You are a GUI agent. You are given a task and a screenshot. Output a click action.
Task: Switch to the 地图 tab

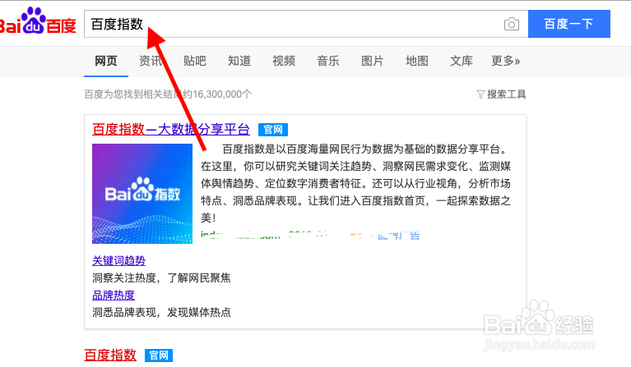pyautogui.click(x=417, y=61)
